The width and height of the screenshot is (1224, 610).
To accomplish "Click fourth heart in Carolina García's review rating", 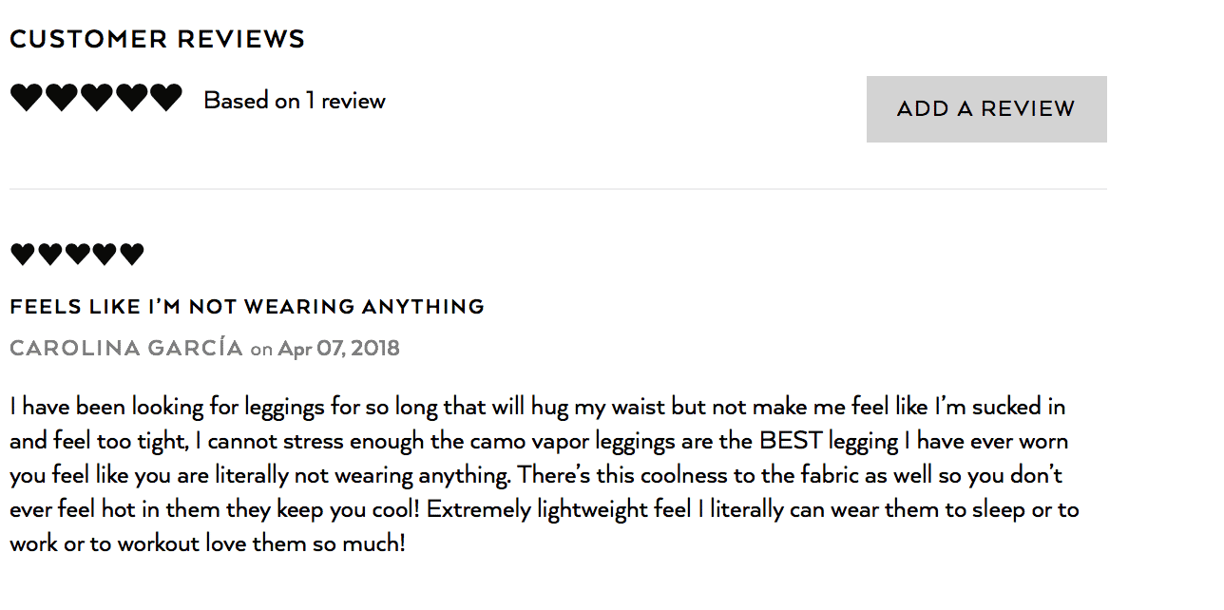I will (105, 254).
